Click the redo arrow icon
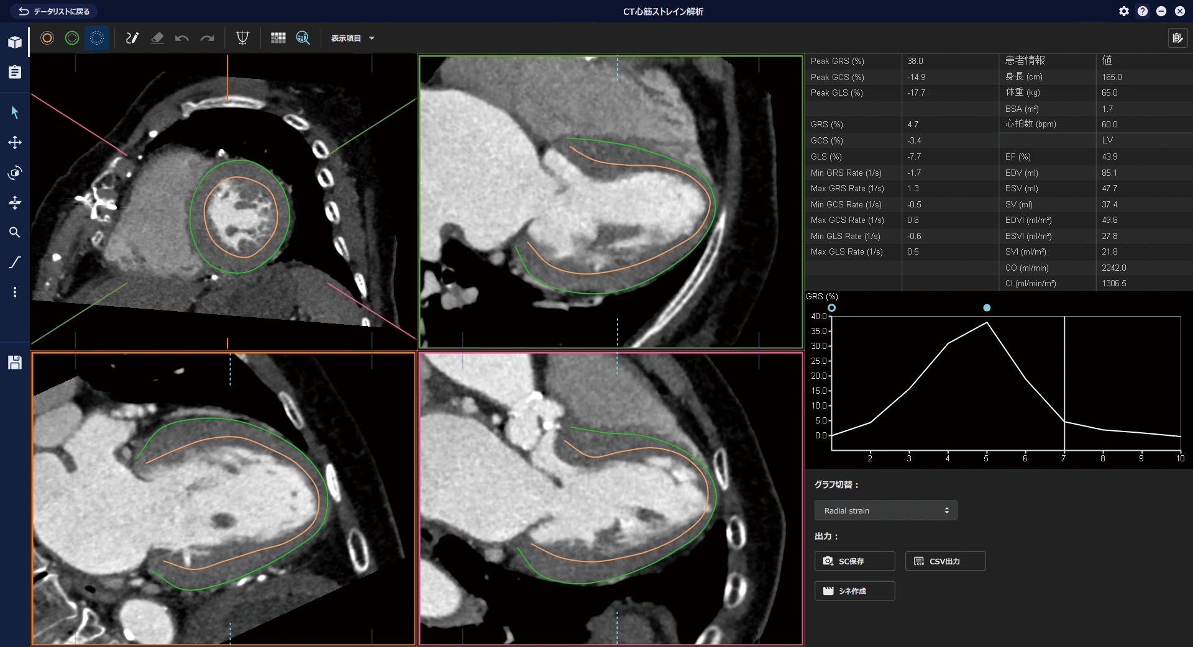The width and height of the screenshot is (1193, 647). tap(207, 38)
